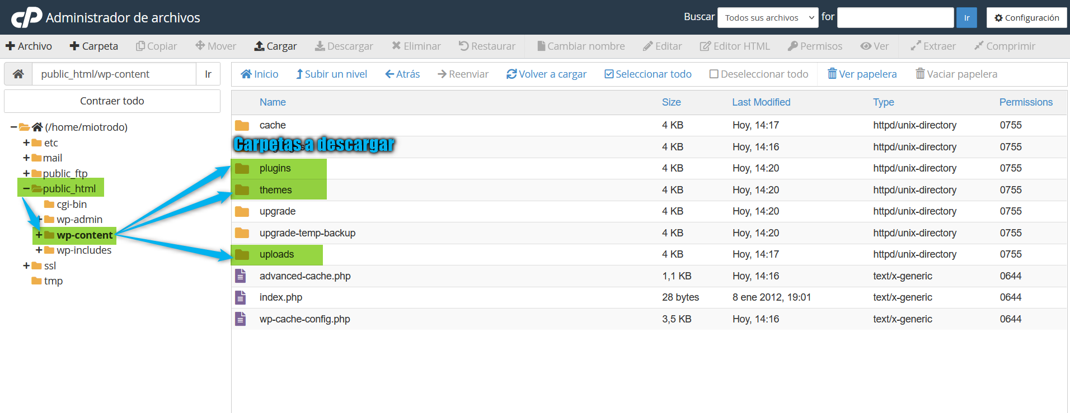Collapse the /home/miotrodo root node
Viewport: 1070px width, 413px height.
[13, 127]
